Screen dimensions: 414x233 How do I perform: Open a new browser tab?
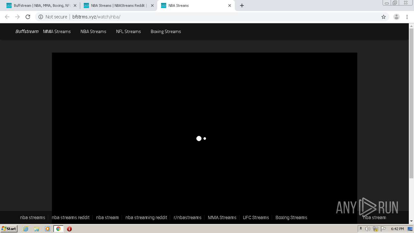coord(242,6)
